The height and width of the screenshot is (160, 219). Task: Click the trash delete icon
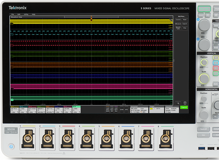pyautogui.click(x=185, y=103)
